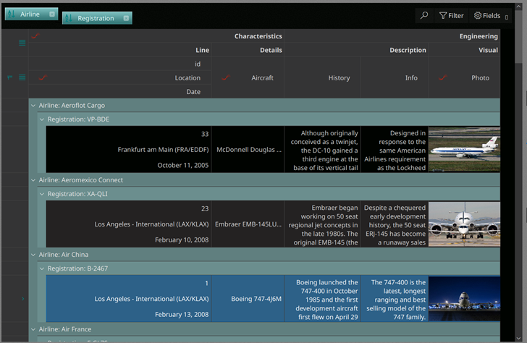Viewport: 527px width, 343px height.
Task: Select the Engineering band header
Action: pyautogui.click(x=392, y=36)
